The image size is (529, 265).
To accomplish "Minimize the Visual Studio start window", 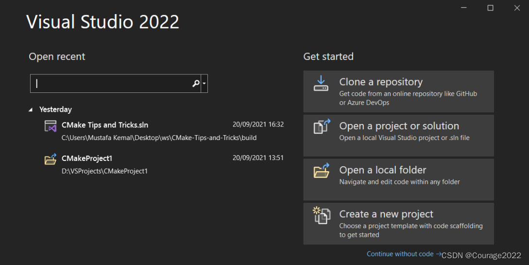I will 464,8.
